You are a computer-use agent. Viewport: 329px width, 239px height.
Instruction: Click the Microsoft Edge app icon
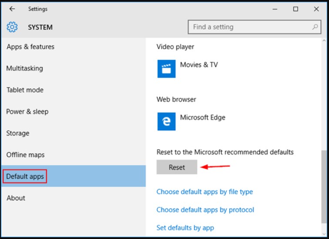pos(166,122)
